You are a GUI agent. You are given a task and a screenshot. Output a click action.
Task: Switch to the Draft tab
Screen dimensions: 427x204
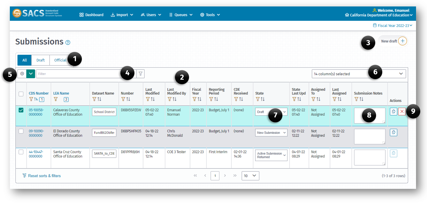(x=40, y=60)
